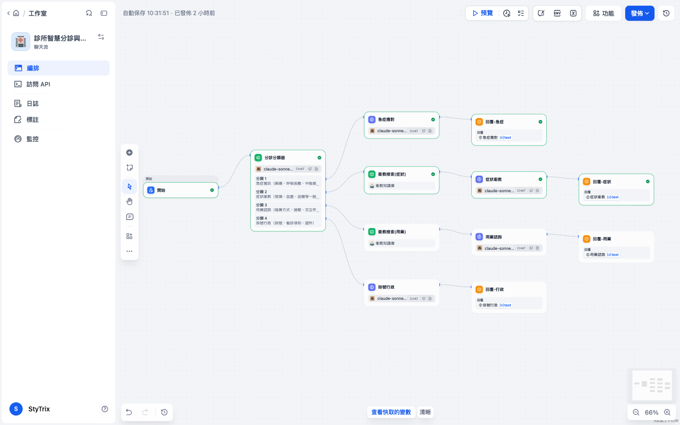The image size is (680, 425).
Task: Open app settings sliders icon
Action: [x=101, y=37]
